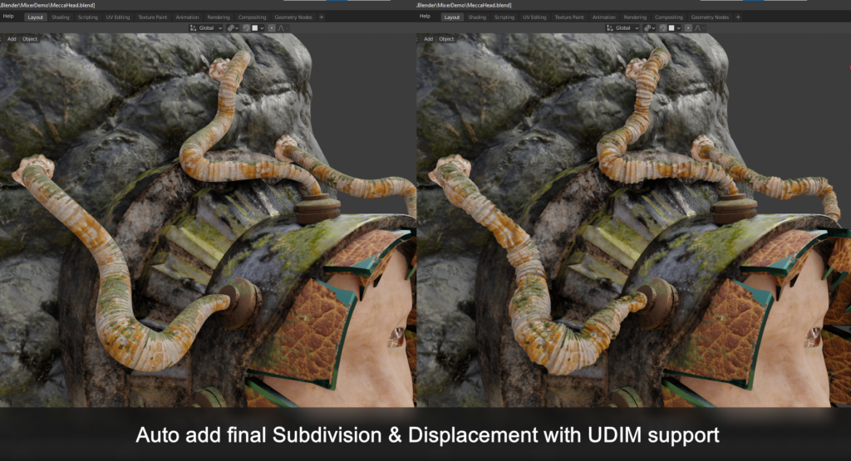This screenshot has width=851, height=461.
Task: Add a workspace tab in the right window
Action: (738, 17)
